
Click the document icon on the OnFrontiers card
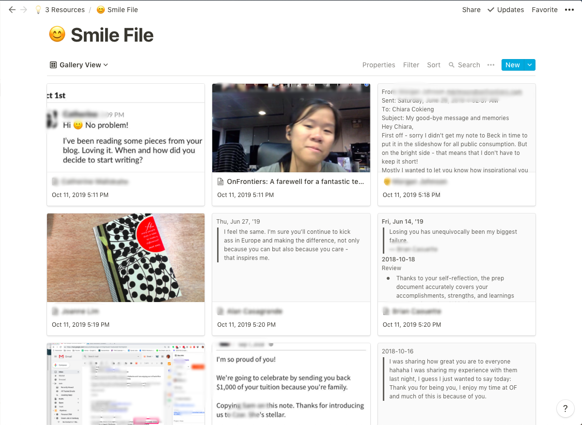220,182
